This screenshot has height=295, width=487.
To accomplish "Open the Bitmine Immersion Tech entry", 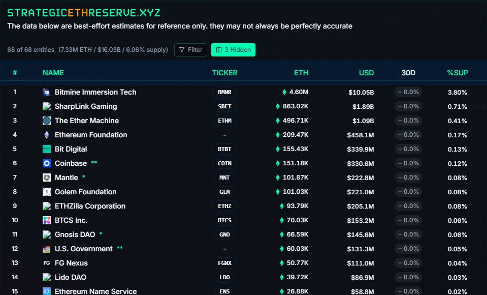I will (x=95, y=92).
